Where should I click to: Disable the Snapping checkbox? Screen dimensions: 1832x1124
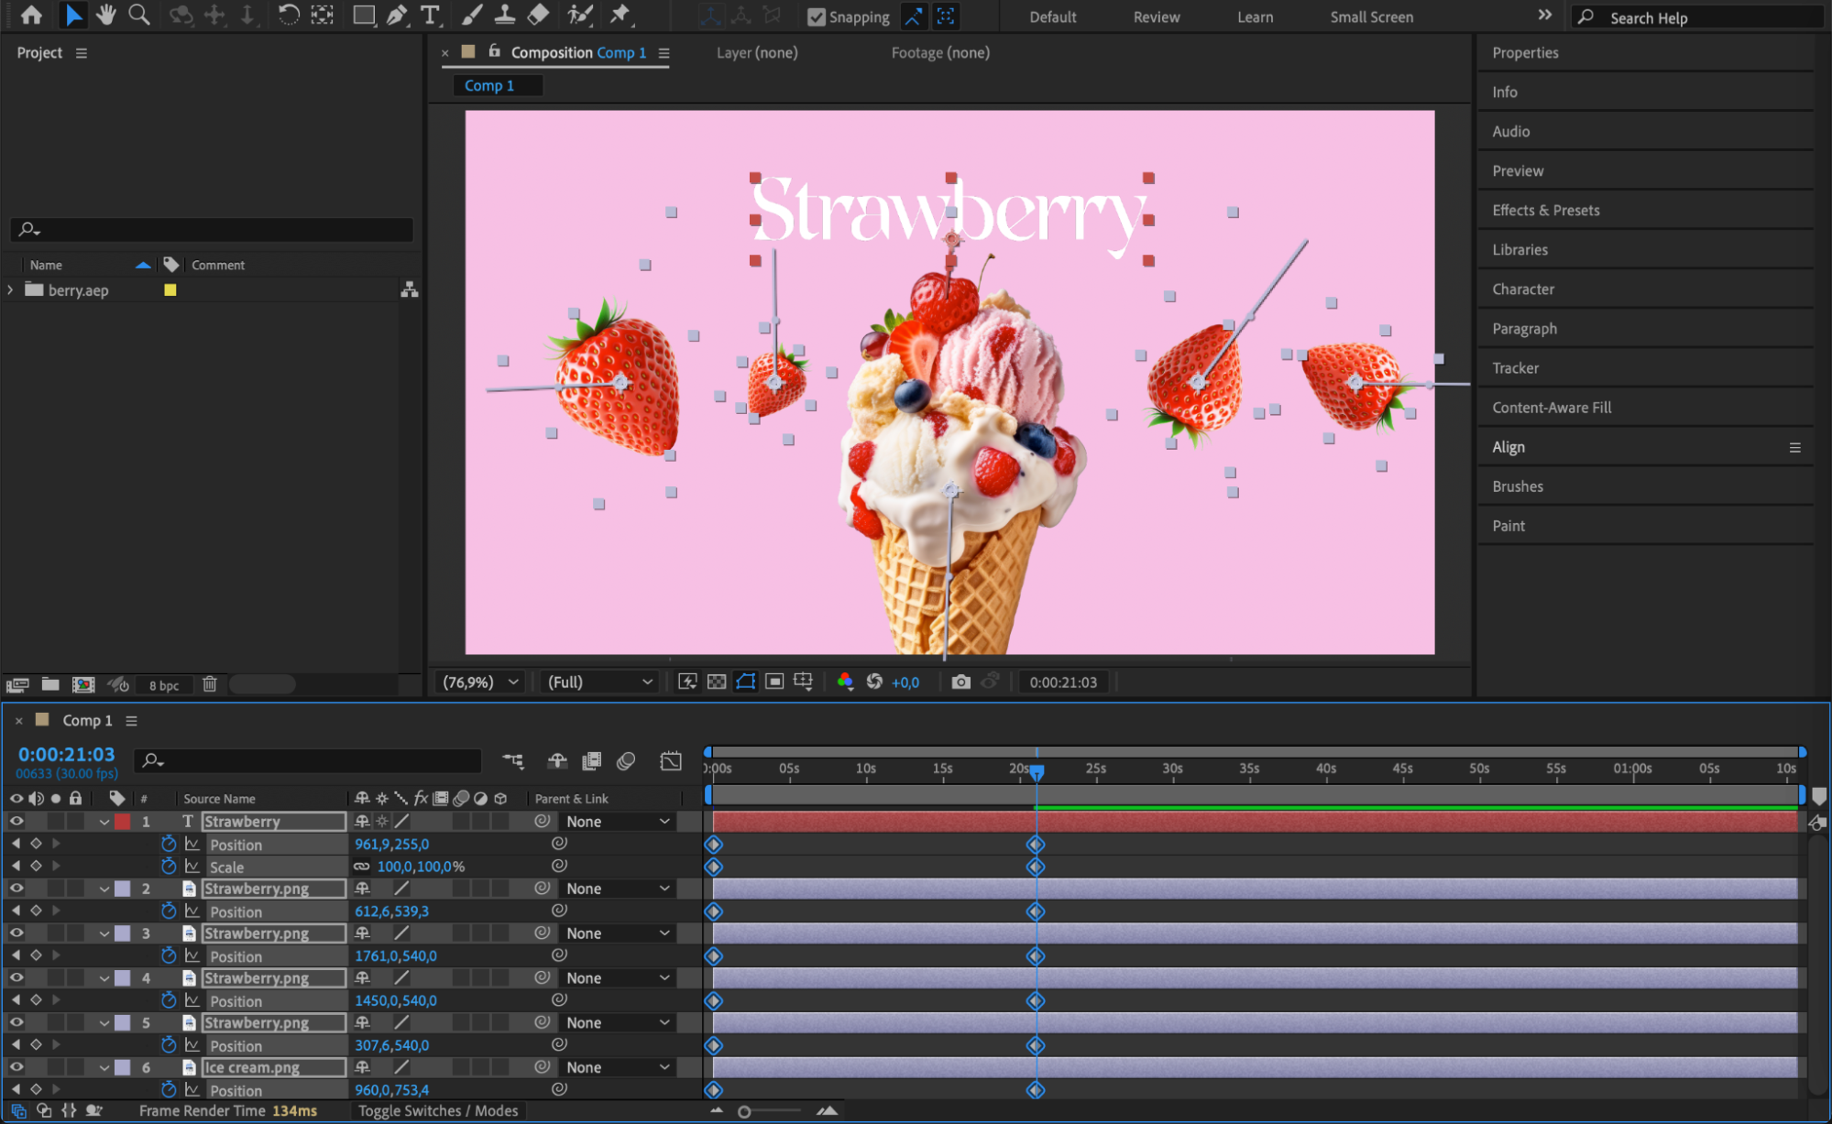[816, 16]
